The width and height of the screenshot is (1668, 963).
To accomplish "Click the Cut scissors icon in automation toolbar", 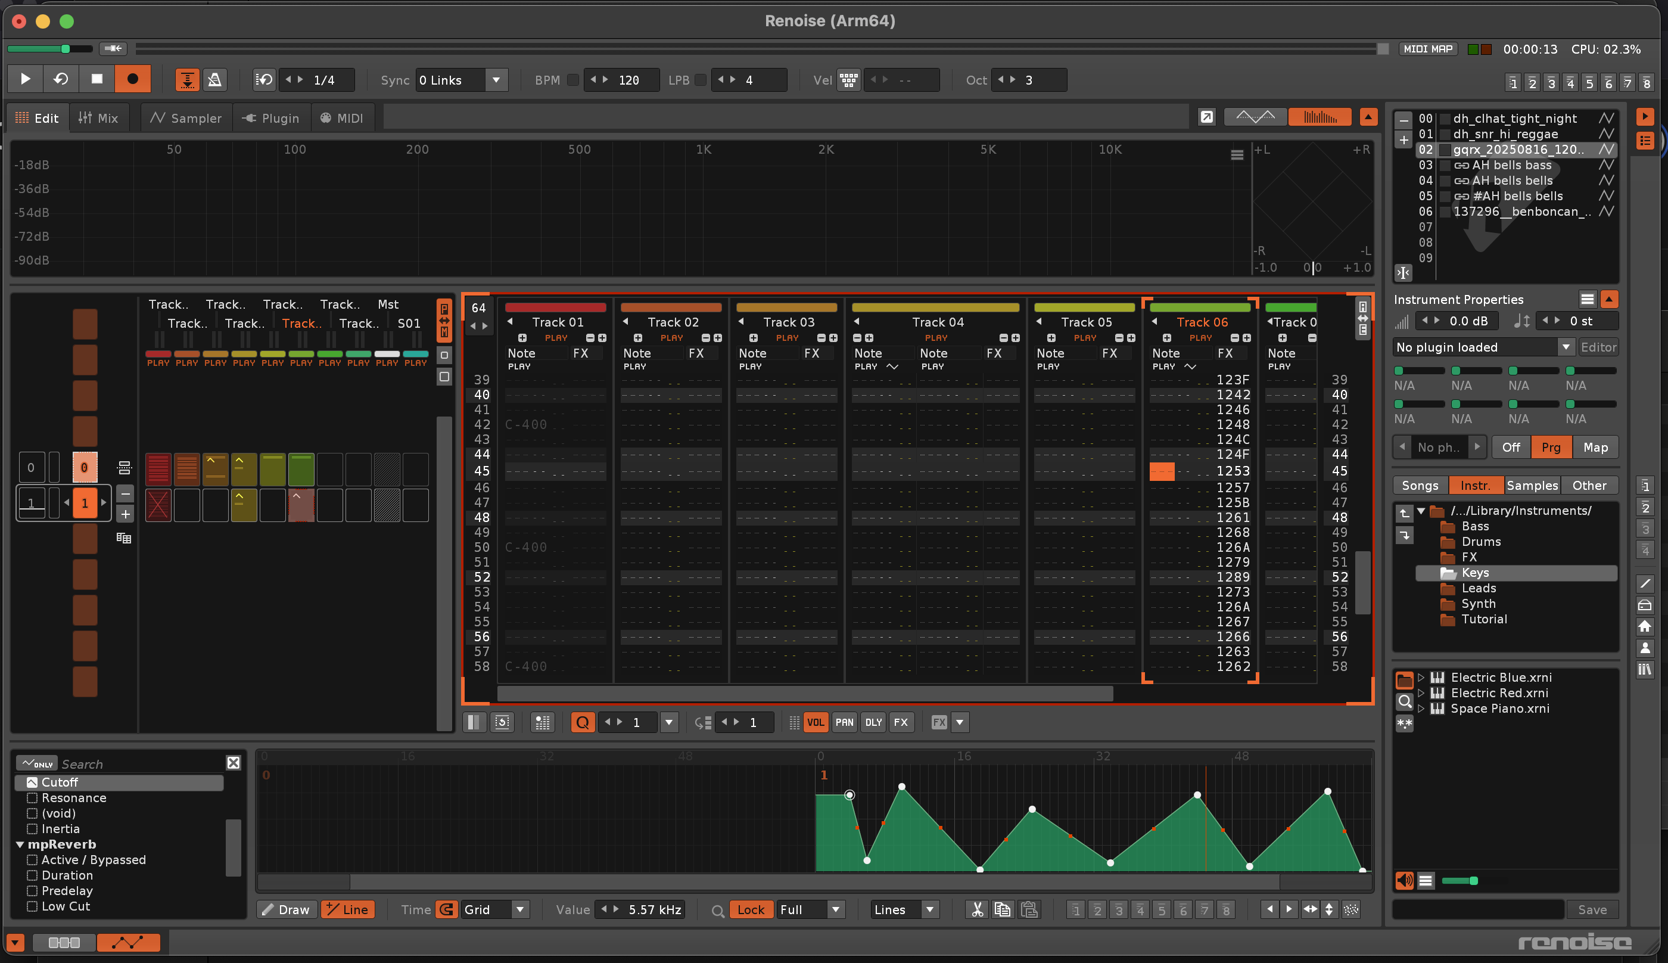I will pyautogui.click(x=976, y=909).
